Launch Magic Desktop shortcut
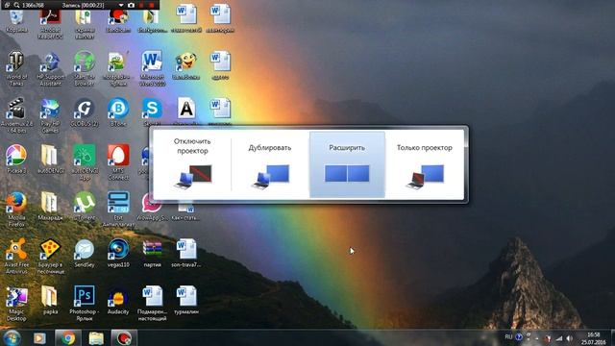This screenshot has height=346, width=615. coord(16,304)
